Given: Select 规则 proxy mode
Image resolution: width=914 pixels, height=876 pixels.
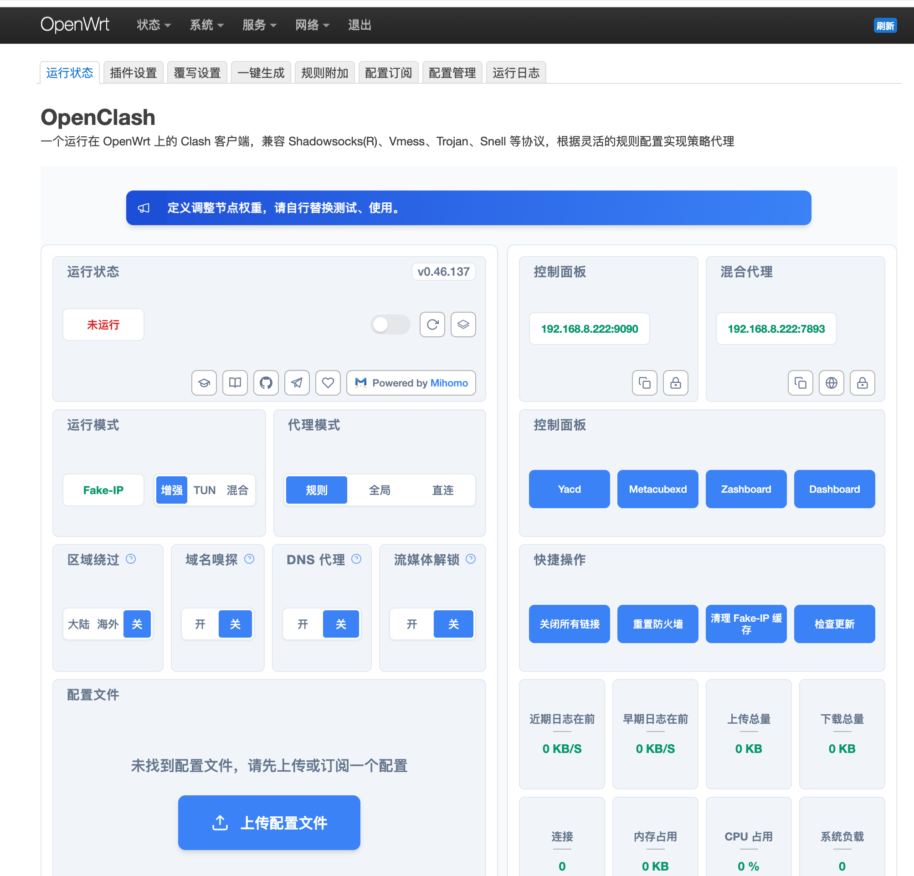Looking at the screenshot, I should point(317,490).
